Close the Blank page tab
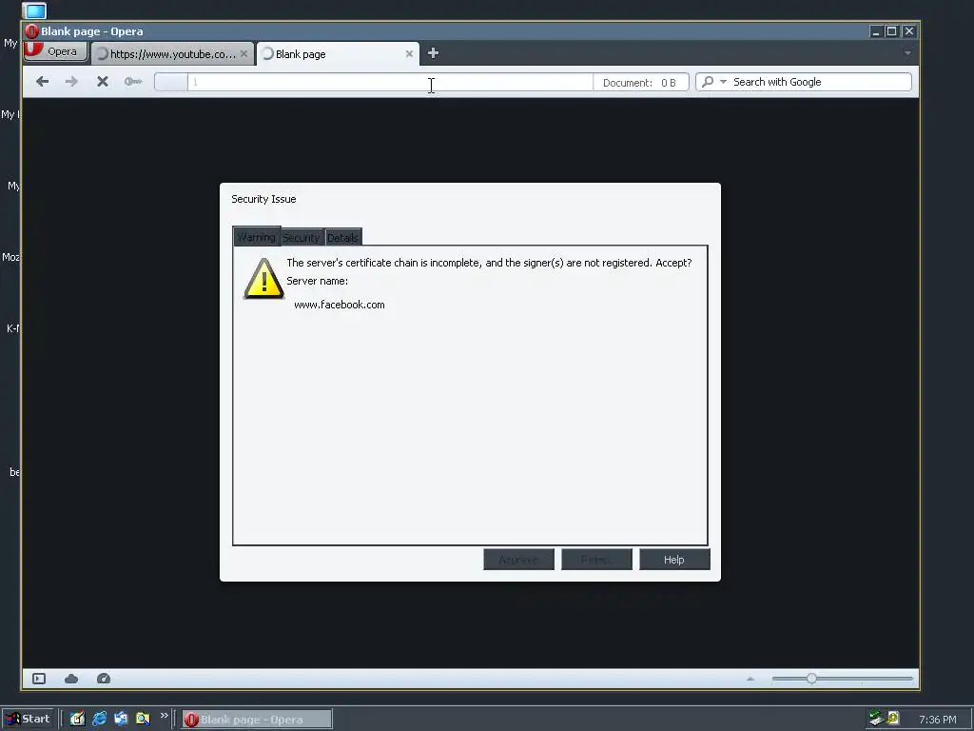The width and height of the screenshot is (974, 731). tap(409, 54)
